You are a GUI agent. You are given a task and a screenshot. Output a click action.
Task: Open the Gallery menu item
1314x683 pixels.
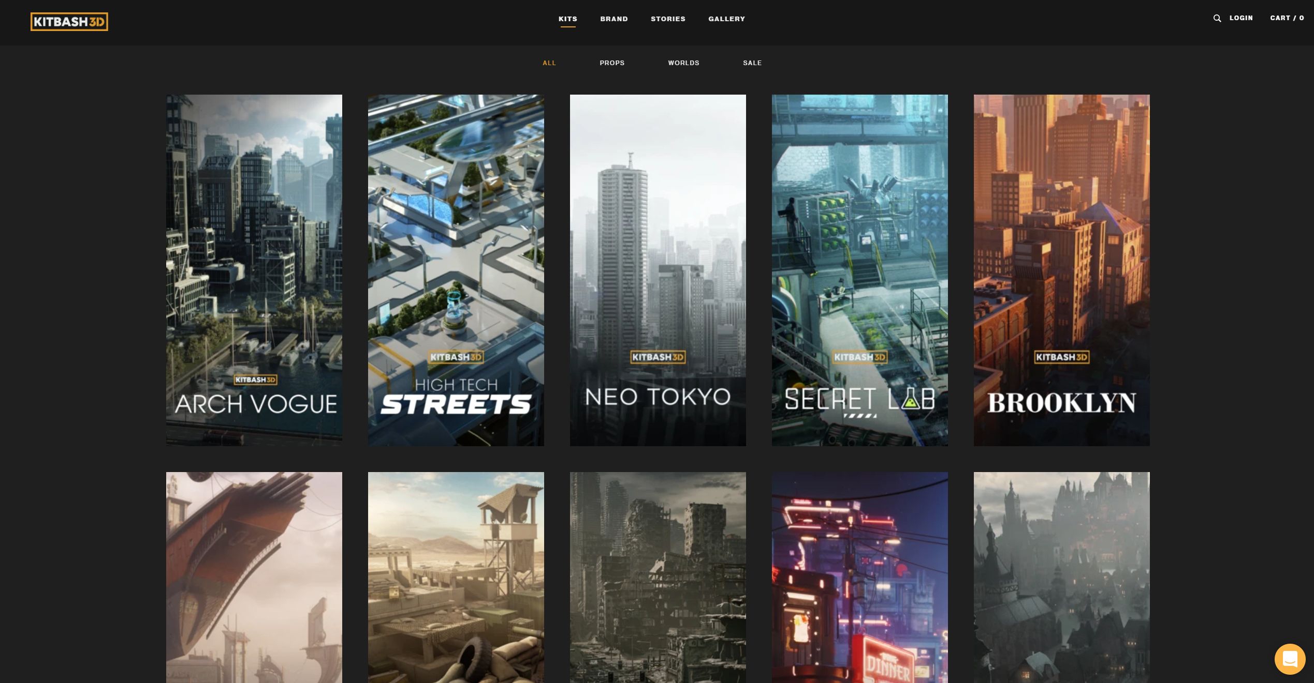pos(727,19)
